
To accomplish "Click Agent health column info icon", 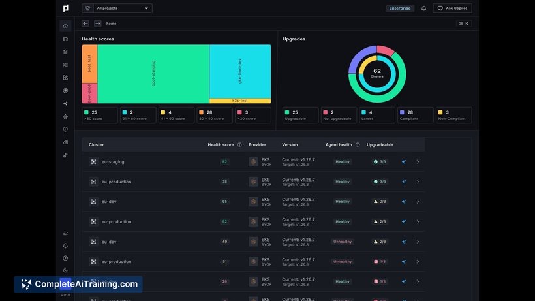I will click(358, 145).
